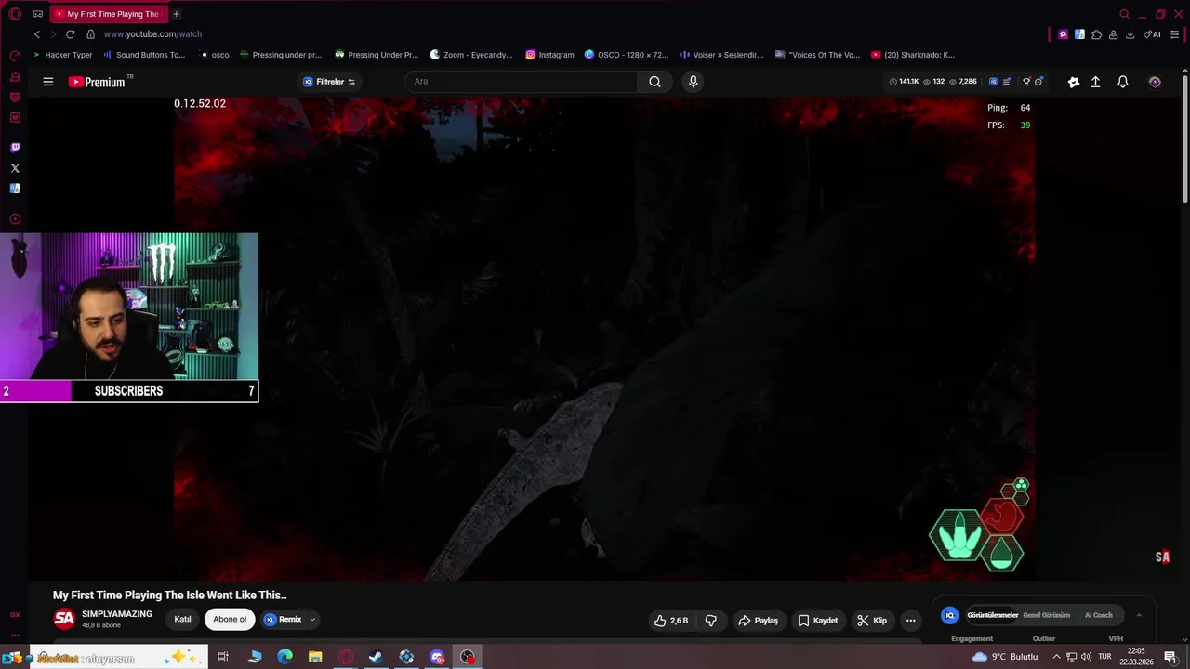Open the browser profile icon

click(1113, 34)
